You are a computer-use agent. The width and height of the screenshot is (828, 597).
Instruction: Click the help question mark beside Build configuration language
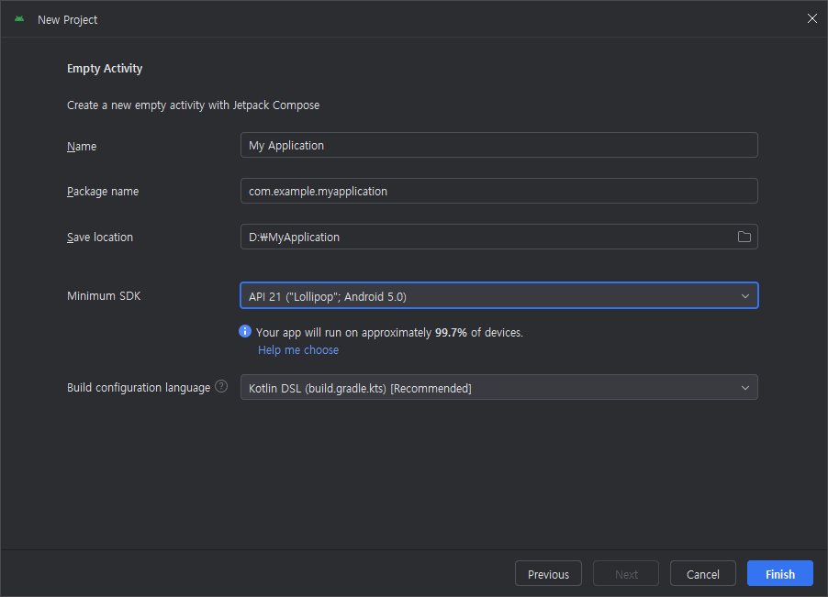point(222,387)
